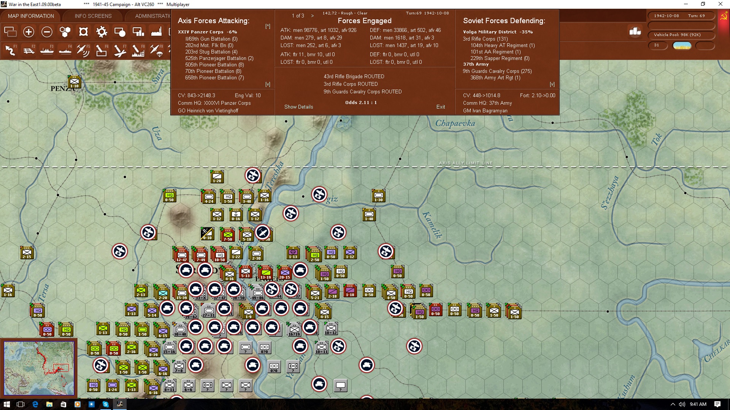Click Exit in the combat report
The width and height of the screenshot is (730, 410).
click(441, 107)
